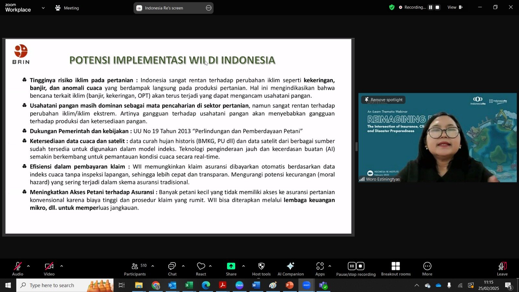Expand the React options arrow
Screen dimensions: 519x292
[x=211, y=266]
